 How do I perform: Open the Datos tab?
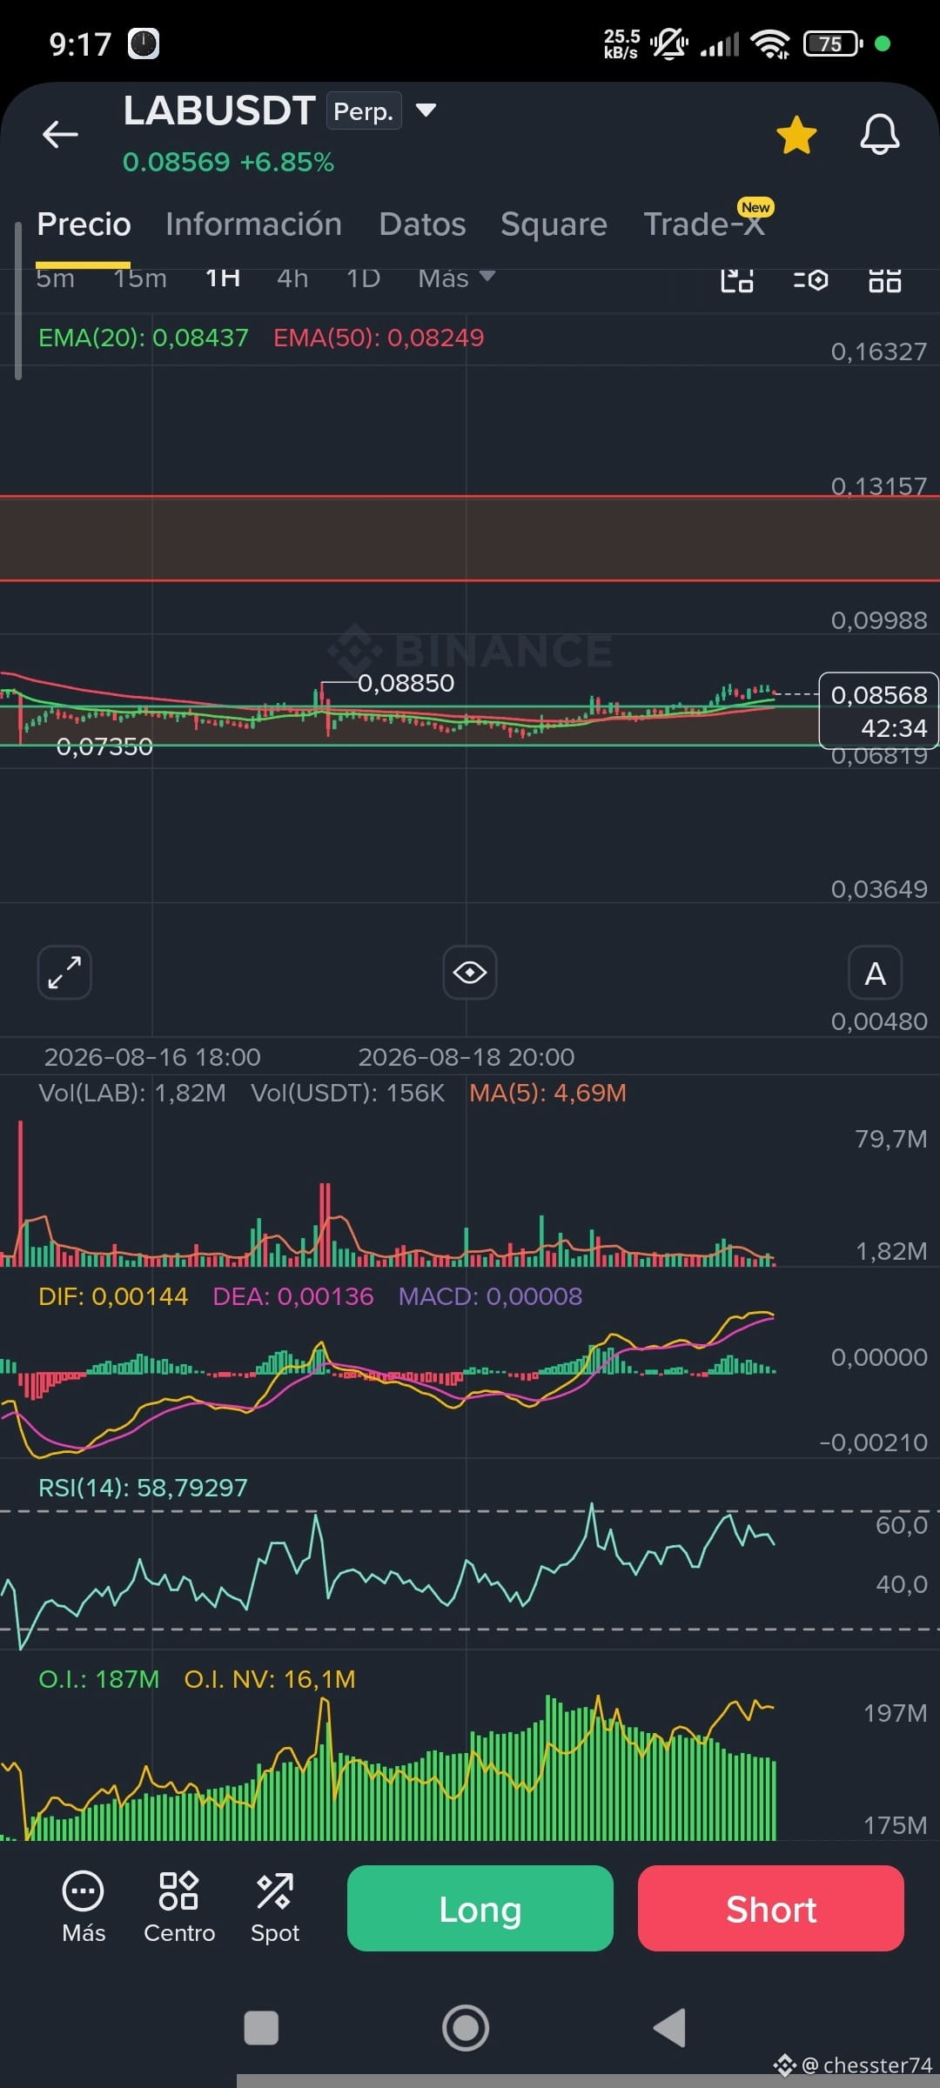point(422,224)
